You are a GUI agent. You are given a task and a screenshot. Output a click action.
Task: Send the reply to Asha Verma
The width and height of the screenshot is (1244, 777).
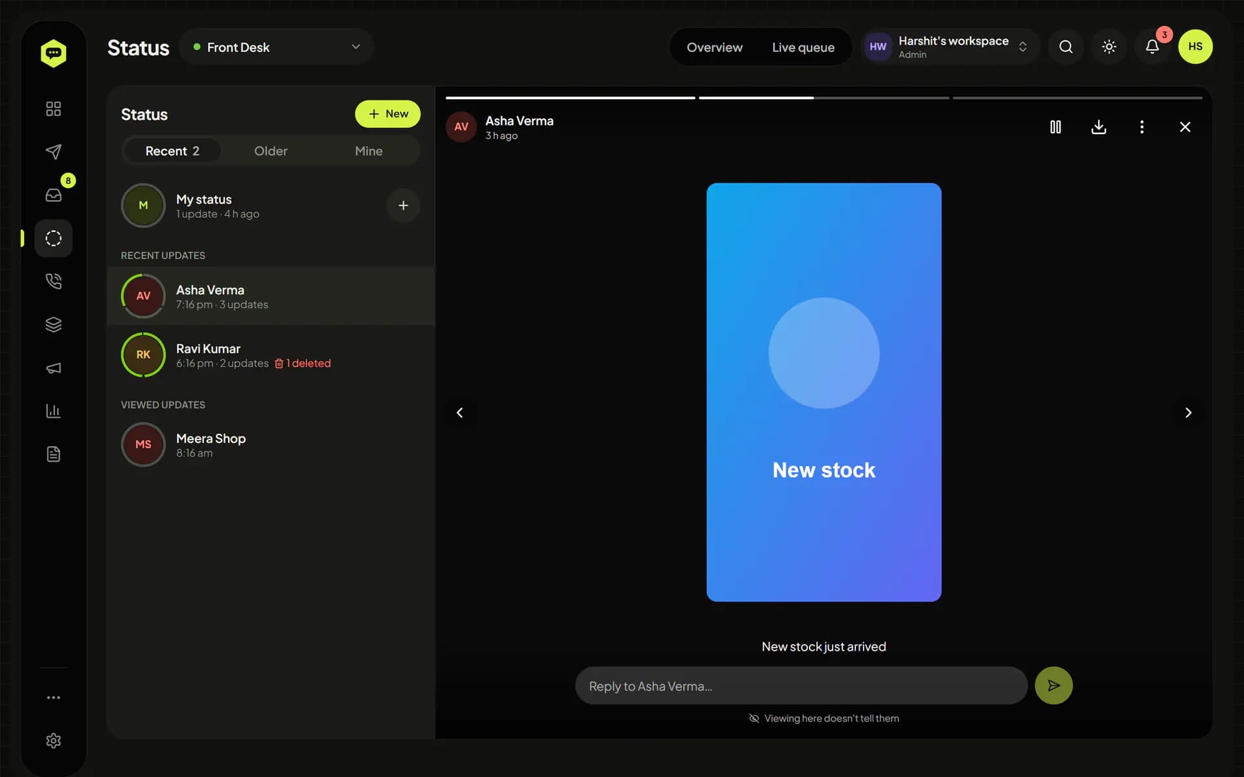1054,686
